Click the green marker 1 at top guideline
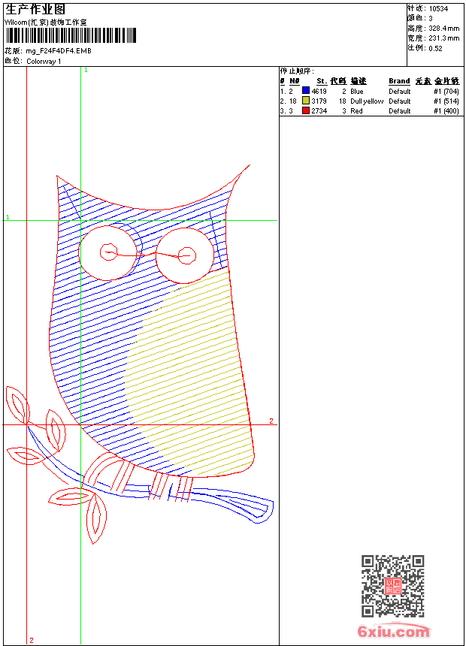 pos(86,70)
